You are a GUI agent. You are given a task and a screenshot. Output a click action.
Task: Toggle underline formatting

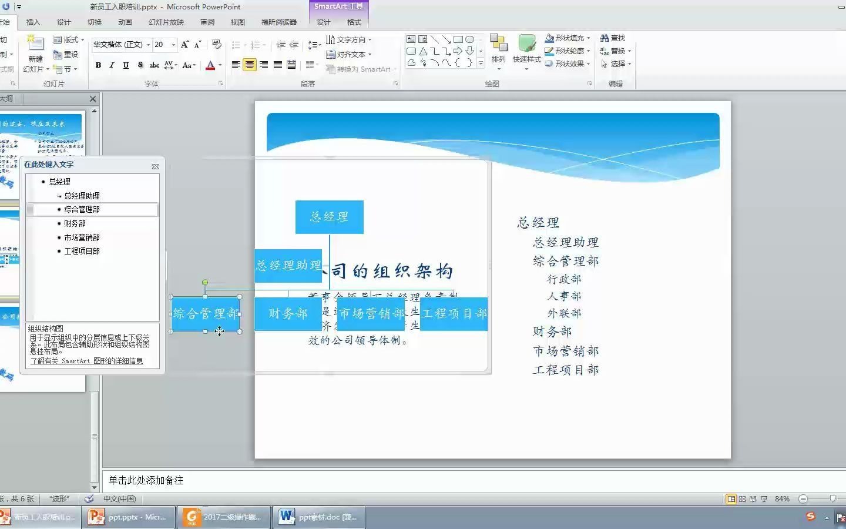pyautogui.click(x=125, y=65)
